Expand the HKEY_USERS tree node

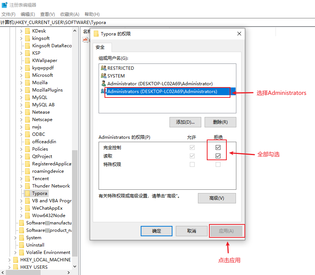[x=10, y=267]
